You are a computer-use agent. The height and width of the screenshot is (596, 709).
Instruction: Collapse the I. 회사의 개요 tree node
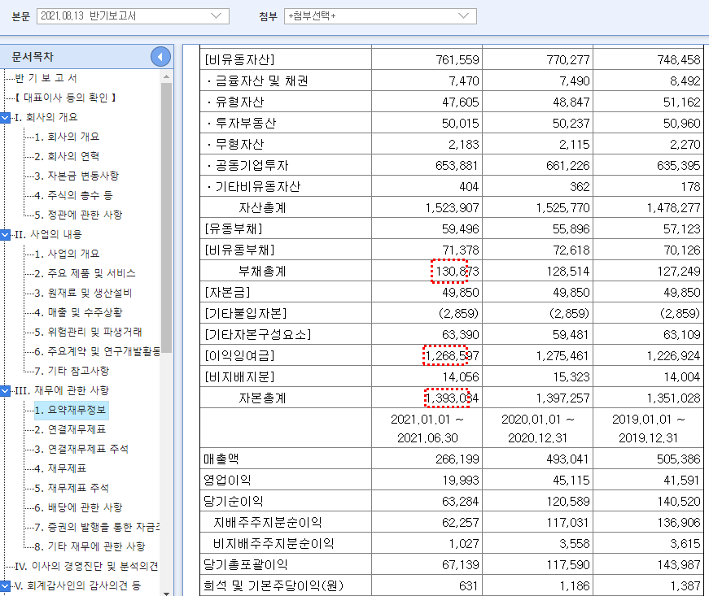pos(5,117)
